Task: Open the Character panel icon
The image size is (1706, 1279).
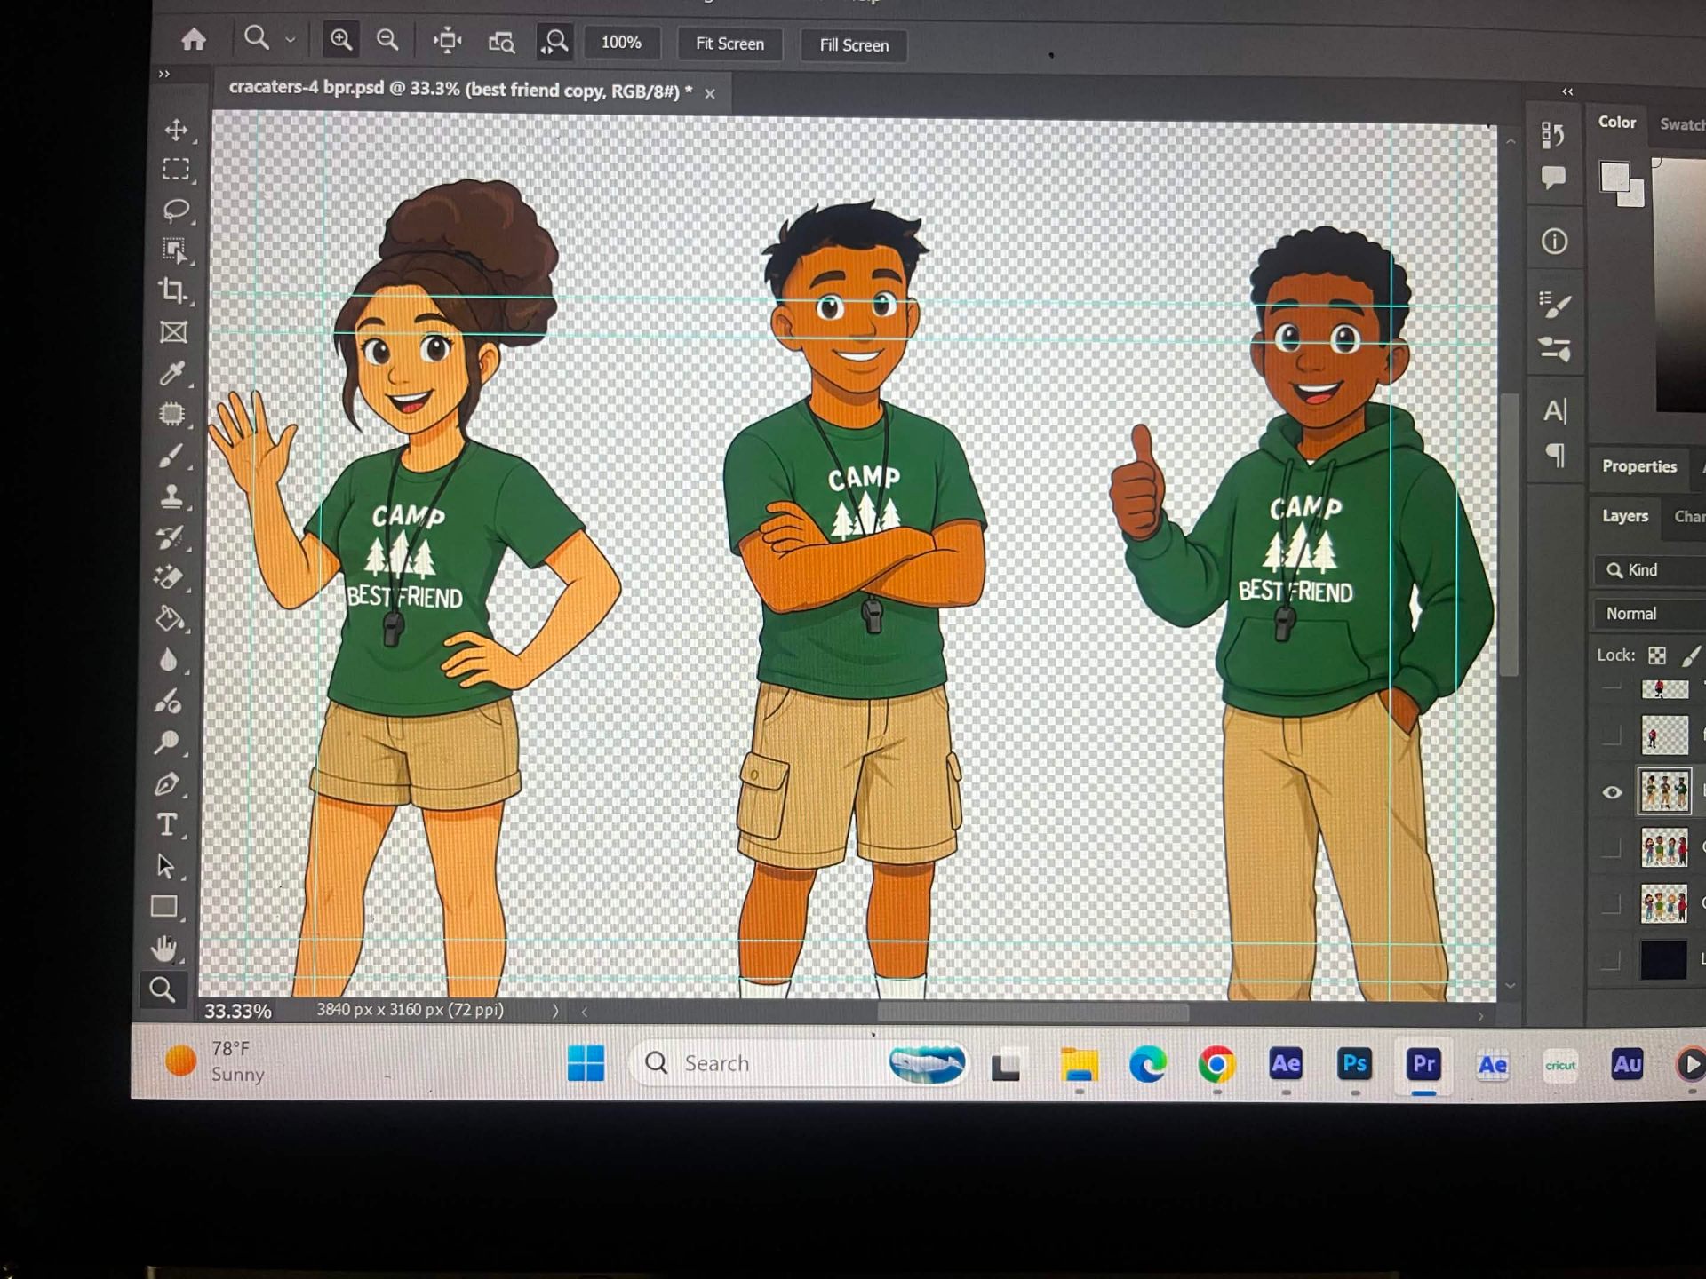Action: 1554,411
